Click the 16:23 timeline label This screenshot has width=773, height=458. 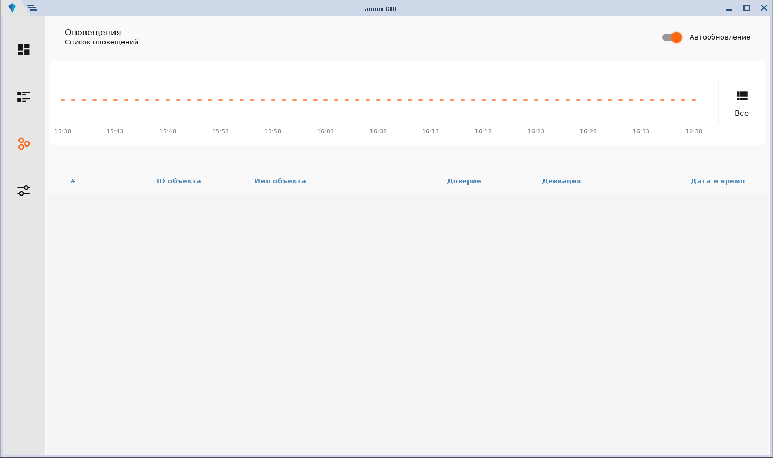tap(536, 131)
